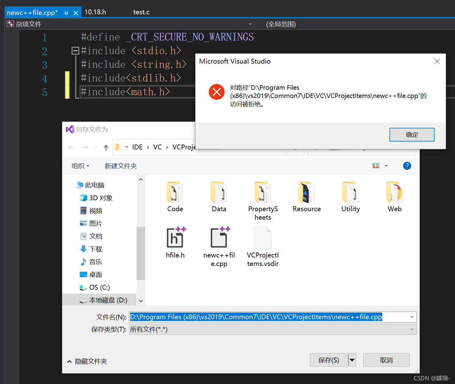Select 音乐 folder in the sidebar
Image resolution: width=455 pixels, height=384 pixels.
point(91,262)
